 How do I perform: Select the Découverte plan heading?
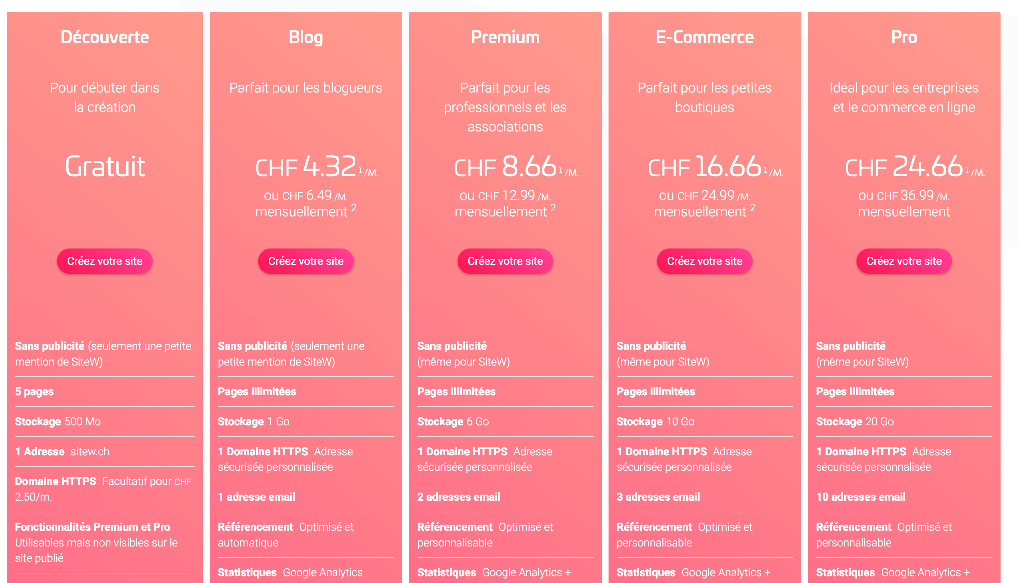[104, 37]
